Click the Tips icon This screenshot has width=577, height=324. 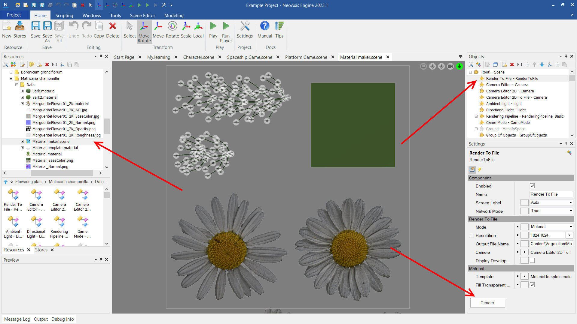pos(279,26)
